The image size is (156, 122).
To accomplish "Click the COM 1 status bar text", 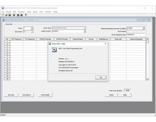I will 3,115.
